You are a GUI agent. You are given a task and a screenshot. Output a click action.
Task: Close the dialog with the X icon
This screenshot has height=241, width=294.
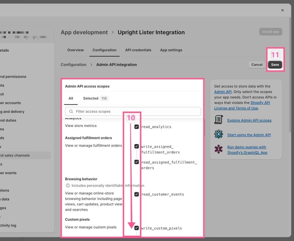tap(282, 10)
